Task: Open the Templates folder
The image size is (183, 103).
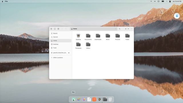Action: pyautogui.click(x=78, y=45)
